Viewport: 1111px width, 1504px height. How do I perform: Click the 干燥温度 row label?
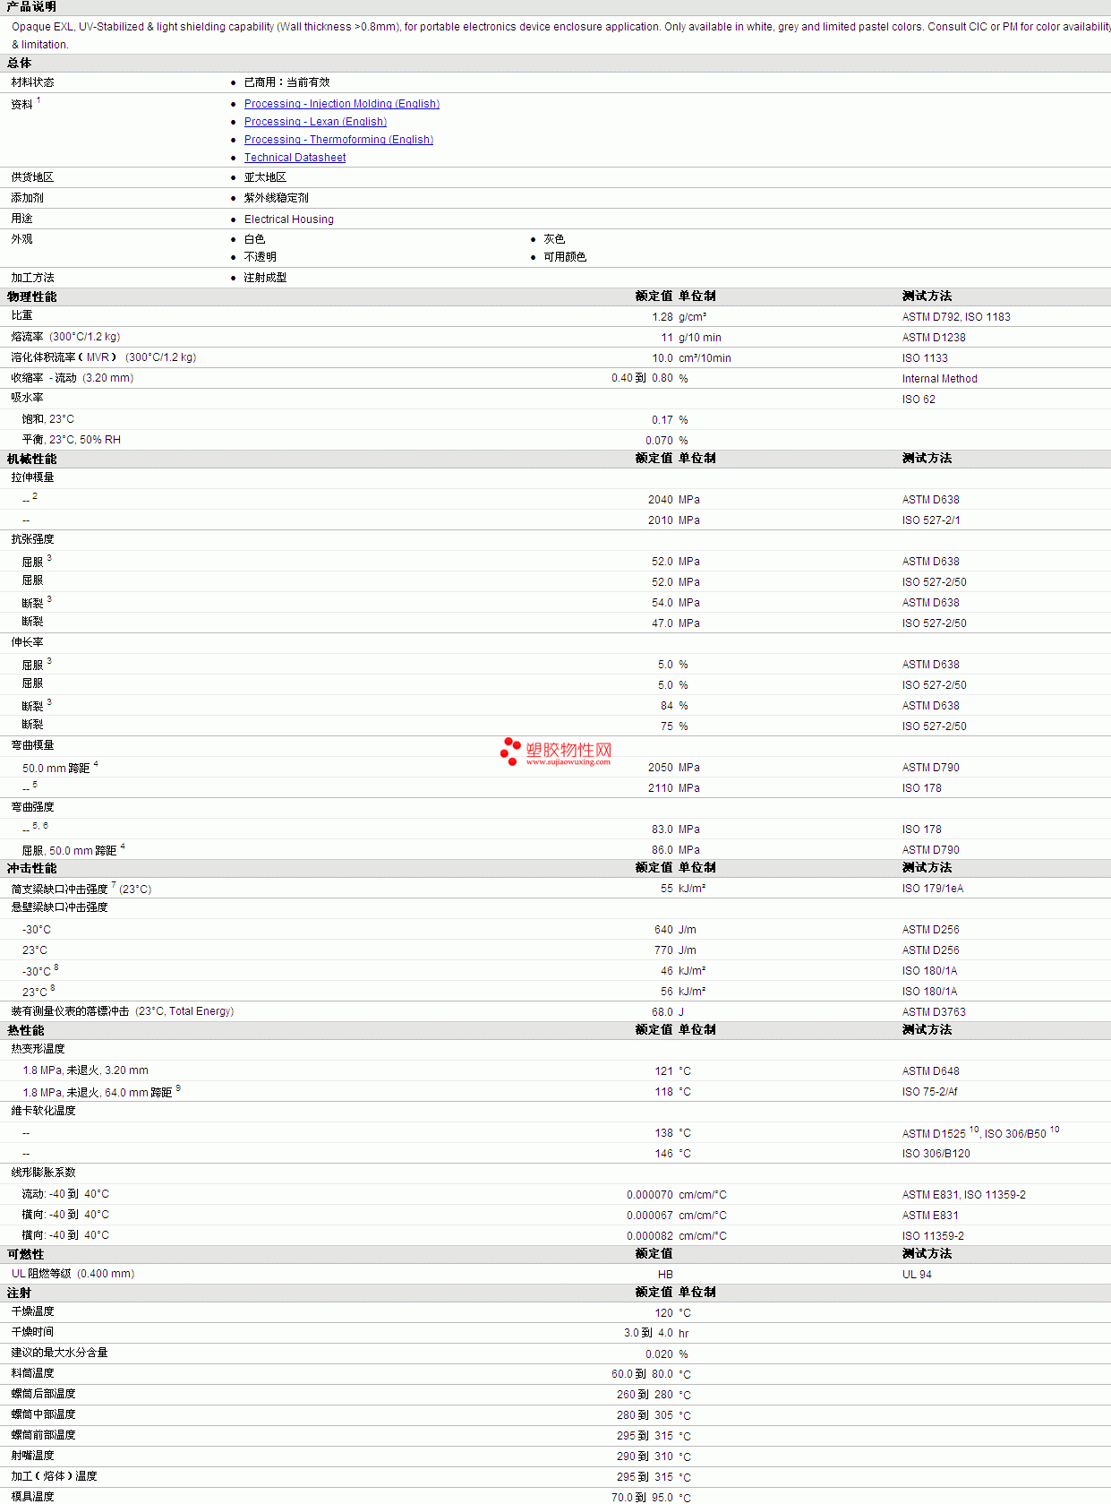click(x=32, y=1311)
